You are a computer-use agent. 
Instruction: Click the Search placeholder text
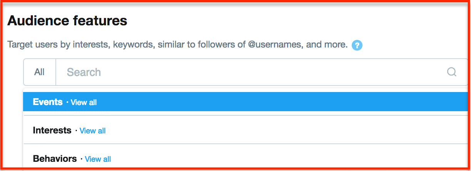[84, 72]
